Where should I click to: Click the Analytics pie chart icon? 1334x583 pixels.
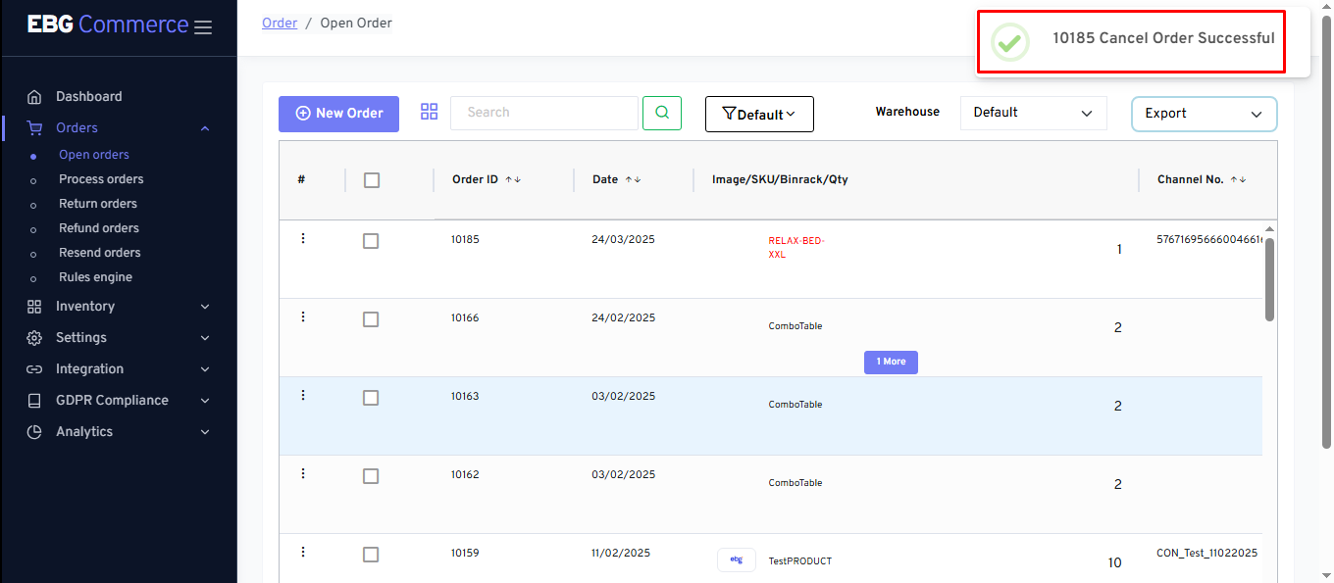pos(34,432)
